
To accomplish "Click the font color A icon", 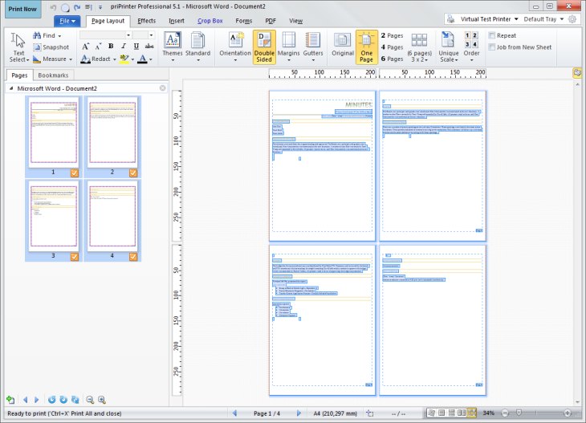I will pos(142,59).
